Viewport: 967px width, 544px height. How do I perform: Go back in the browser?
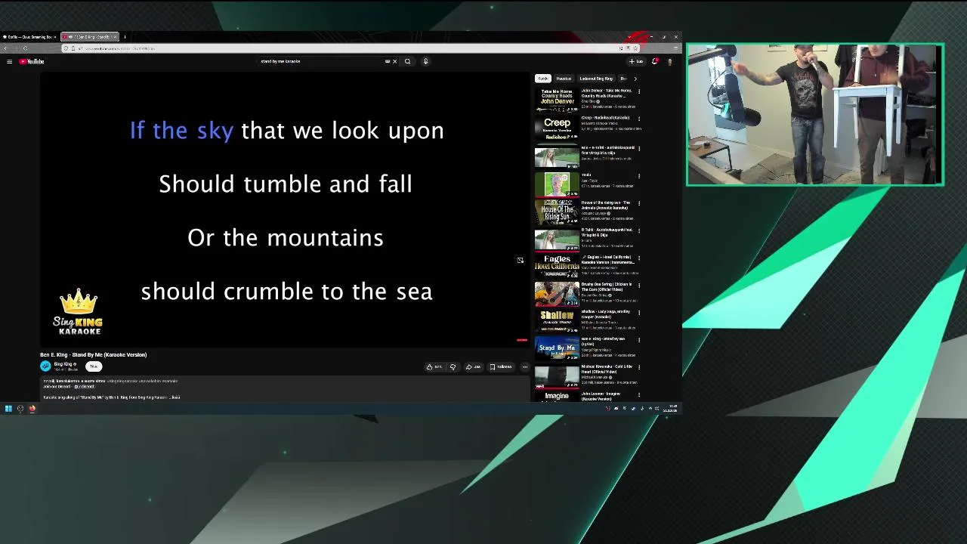(5, 48)
